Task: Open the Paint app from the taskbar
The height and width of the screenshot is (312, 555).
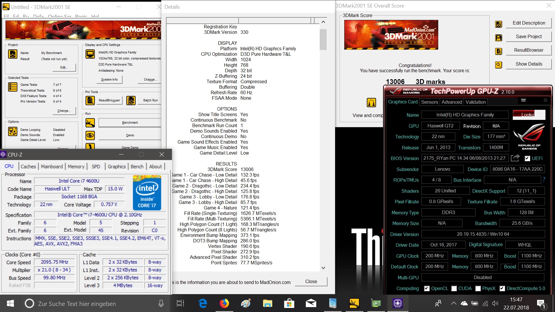Action: [246, 303]
